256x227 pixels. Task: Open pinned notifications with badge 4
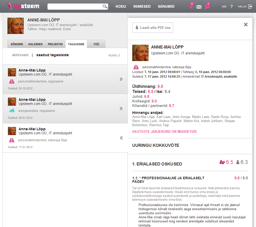pyautogui.click(x=192, y=6)
